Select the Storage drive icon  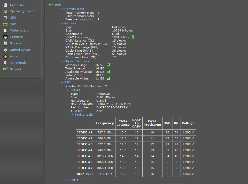click(x=5, y=43)
